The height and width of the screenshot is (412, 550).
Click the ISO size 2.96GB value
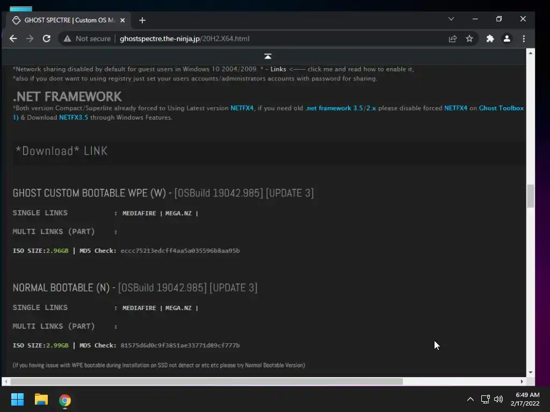pos(57,251)
